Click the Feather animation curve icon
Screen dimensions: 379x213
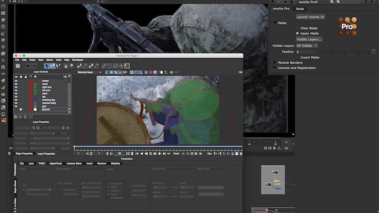[x=374, y=52]
